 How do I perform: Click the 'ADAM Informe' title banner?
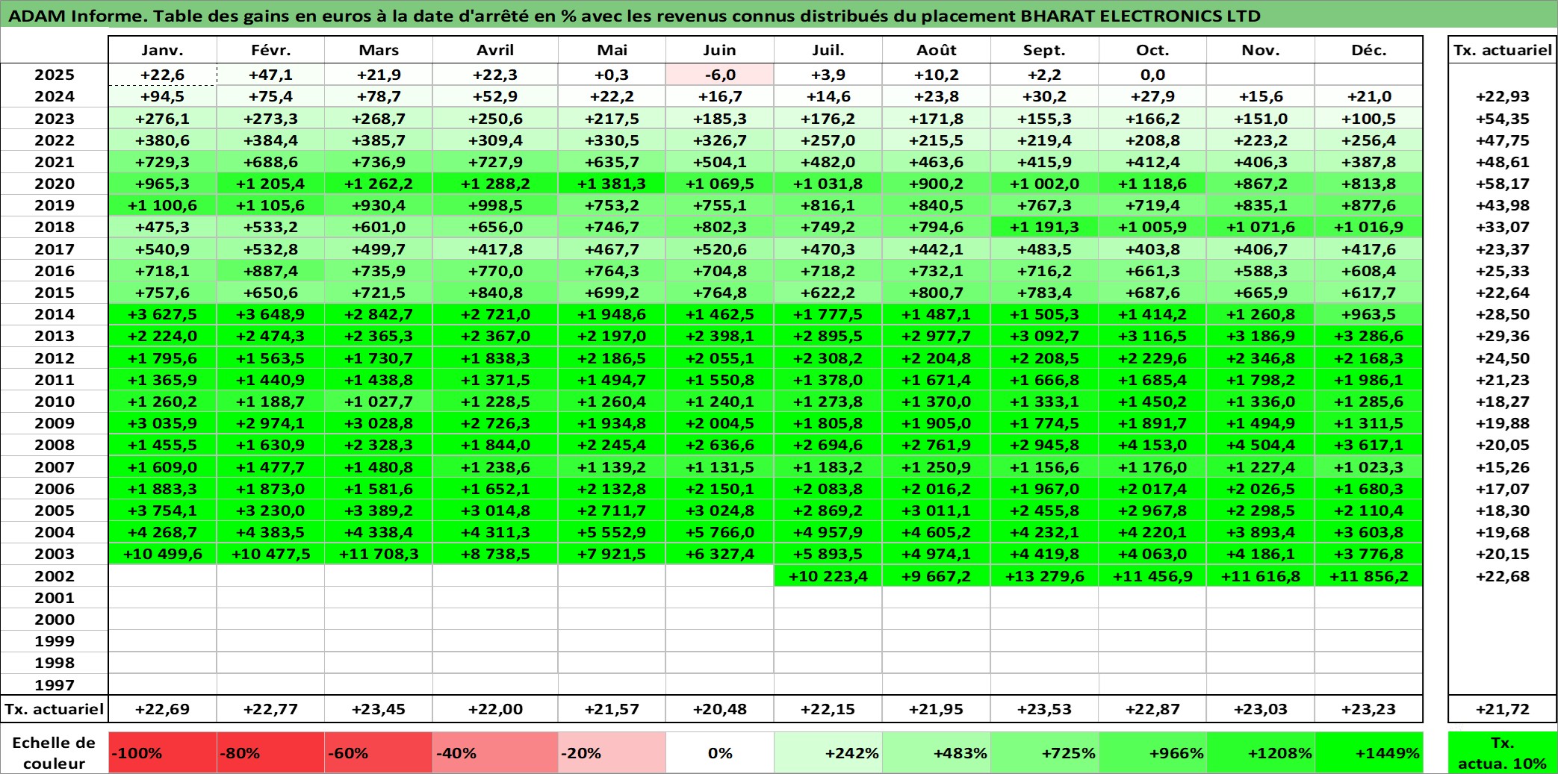click(779, 15)
